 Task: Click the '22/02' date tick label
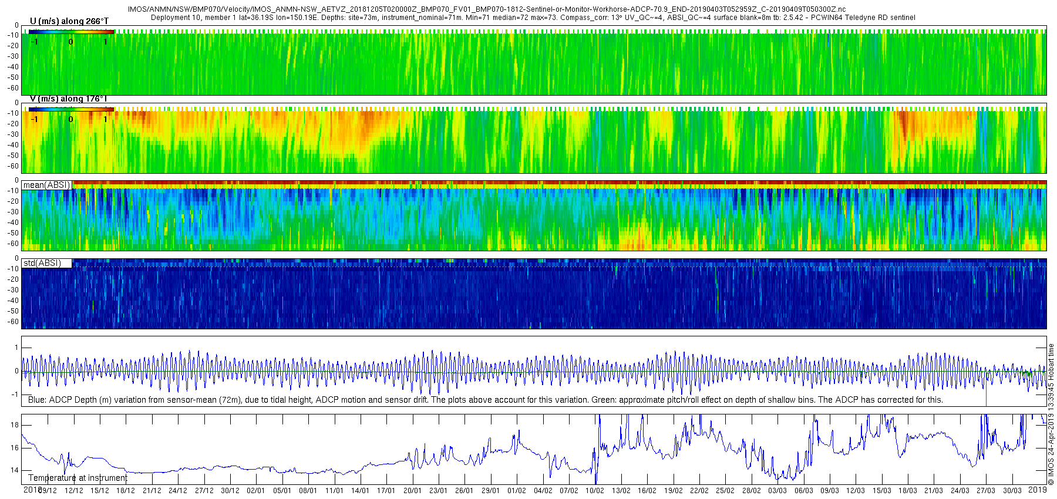699,491
